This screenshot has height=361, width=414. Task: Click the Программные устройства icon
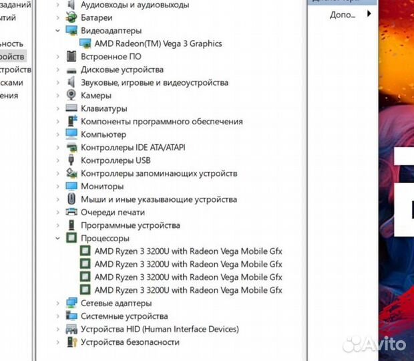point(71,225)
